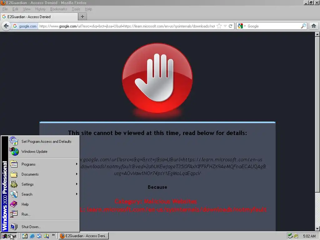Bookmark this page with the star icon

click(219, 26)
